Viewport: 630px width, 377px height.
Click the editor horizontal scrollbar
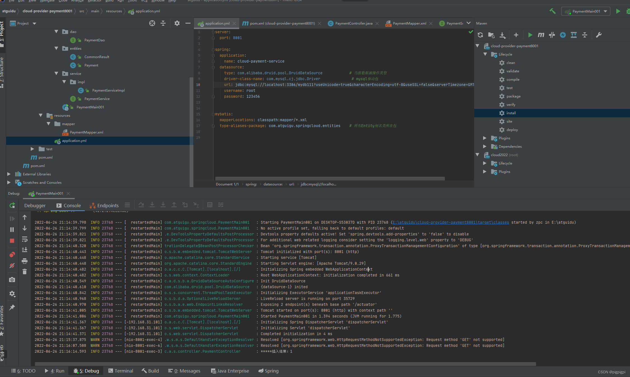(x=330, y=178)
